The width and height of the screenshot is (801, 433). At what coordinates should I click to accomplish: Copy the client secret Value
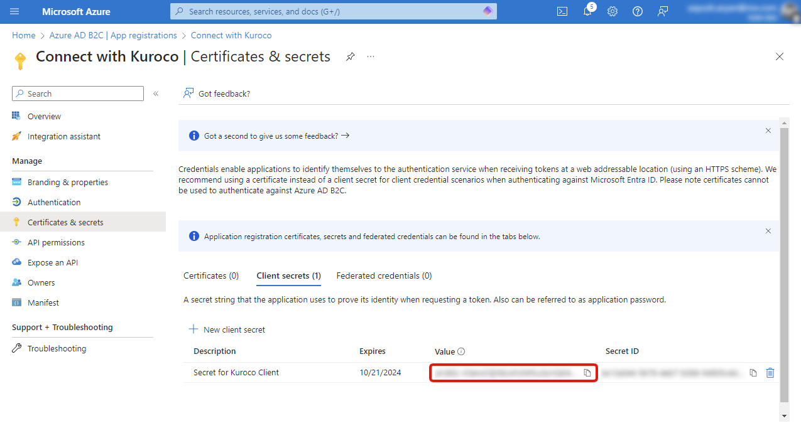[588, 372]
